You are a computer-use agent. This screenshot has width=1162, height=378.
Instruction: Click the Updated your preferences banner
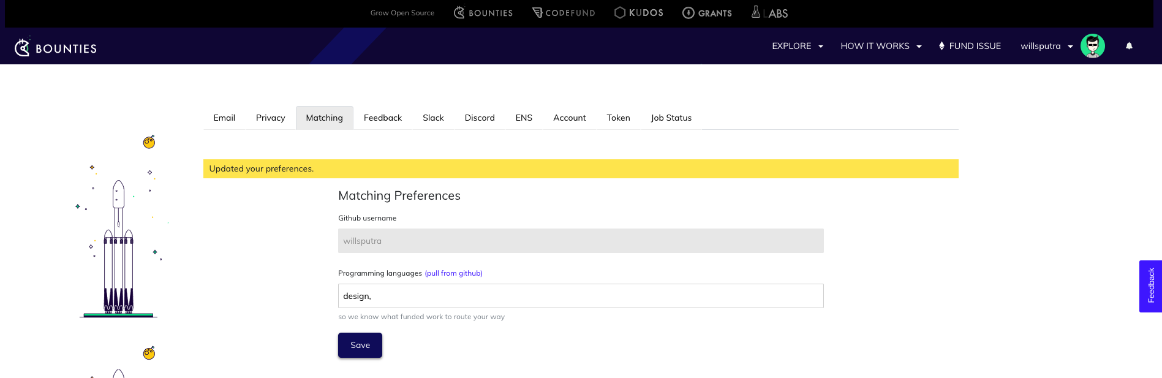(x=581, y=168)
